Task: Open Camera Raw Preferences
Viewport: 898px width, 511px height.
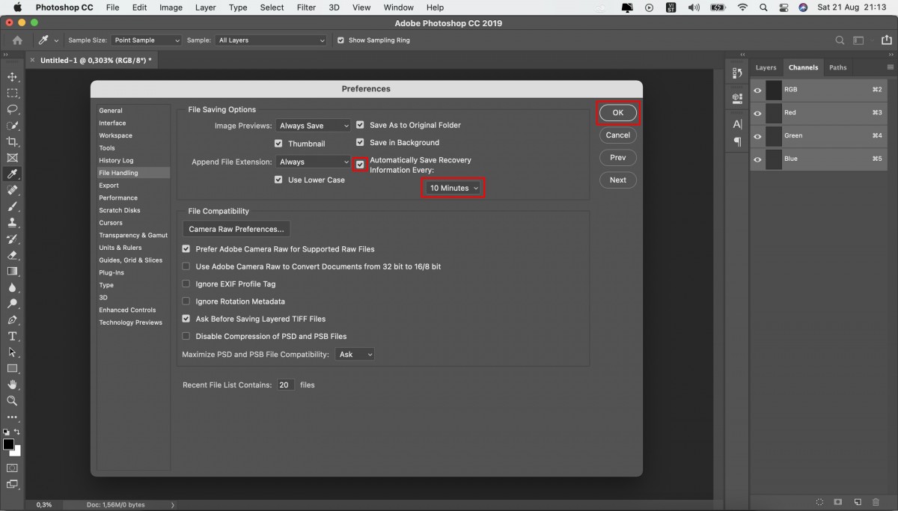Action: [236, 229]
